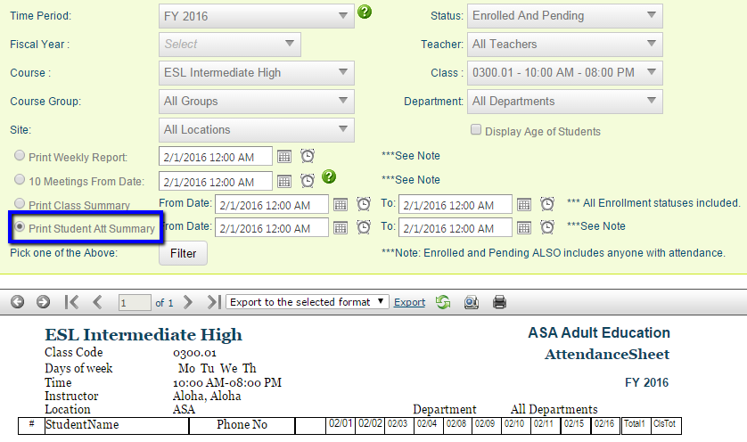Go to first page of report
Image resolution: width=747 pixels, height=442 pixels.
72,302
